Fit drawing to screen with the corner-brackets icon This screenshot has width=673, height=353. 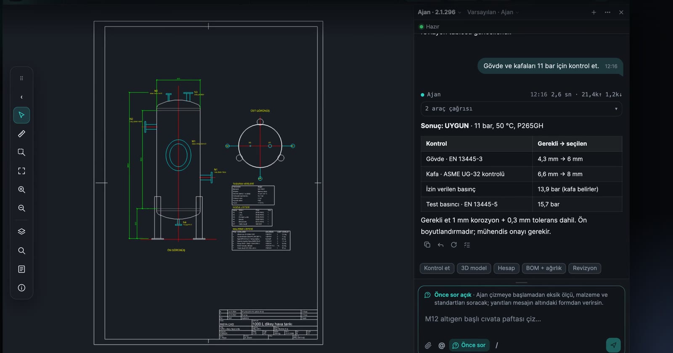pyautogui.click(x=21, y=171)
